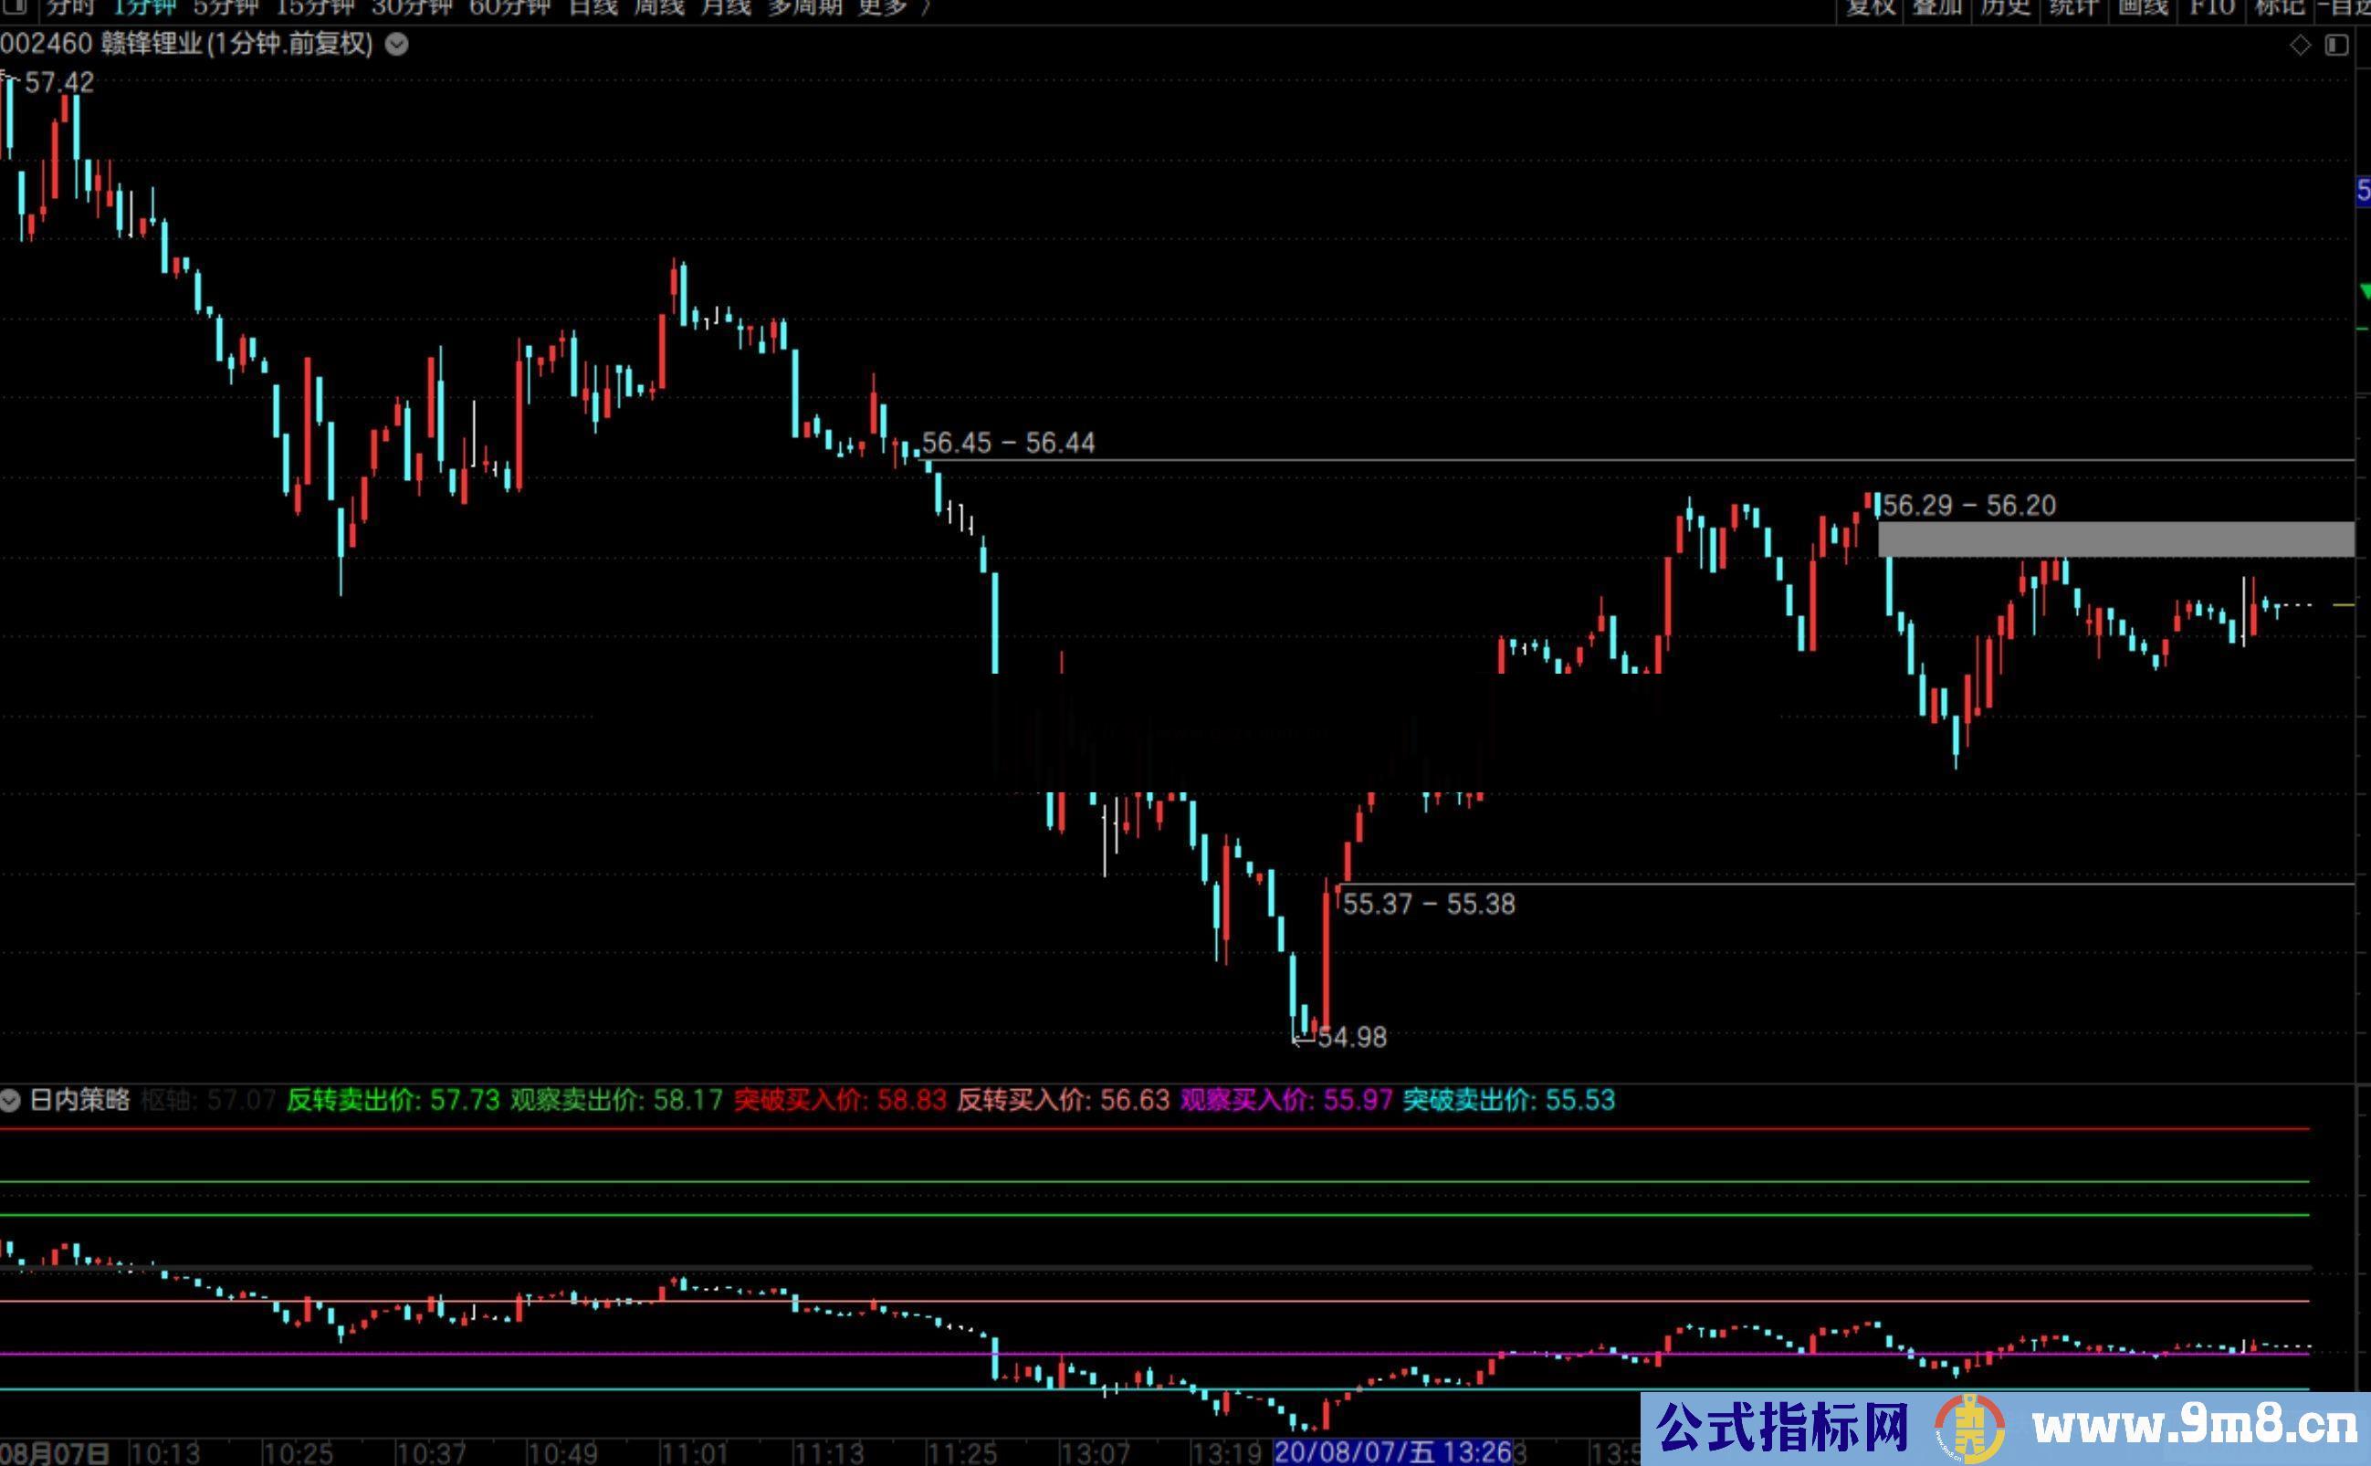The image size is (2371, 1466).
Task: Click the 统计 toolbar button
Action: click(x=2073, y=7)
